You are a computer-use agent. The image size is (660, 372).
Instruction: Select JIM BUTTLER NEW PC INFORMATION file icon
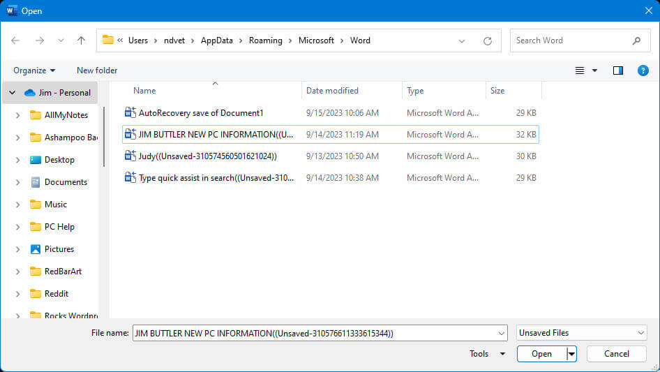(x=130, y=134)
